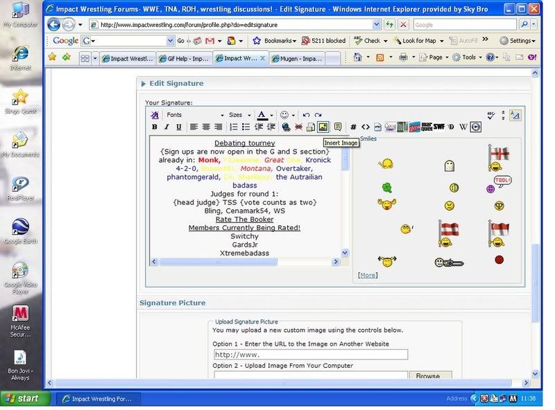Click the image URL input field
This screenshot has width=555, height=410.
(311, 355)
